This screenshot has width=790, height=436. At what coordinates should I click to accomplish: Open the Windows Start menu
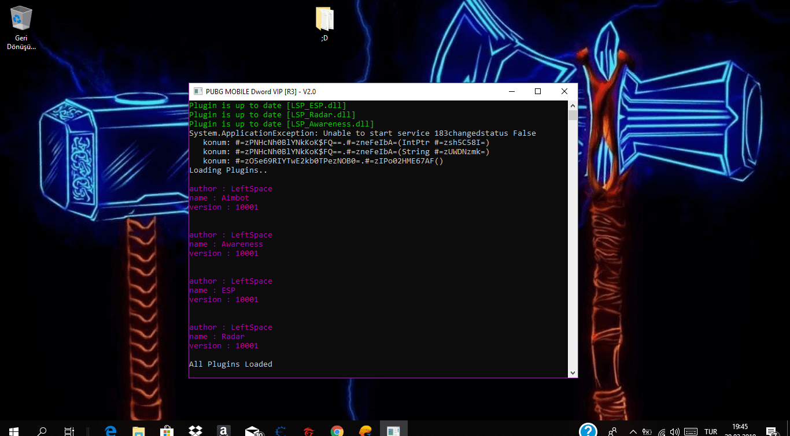14,431
